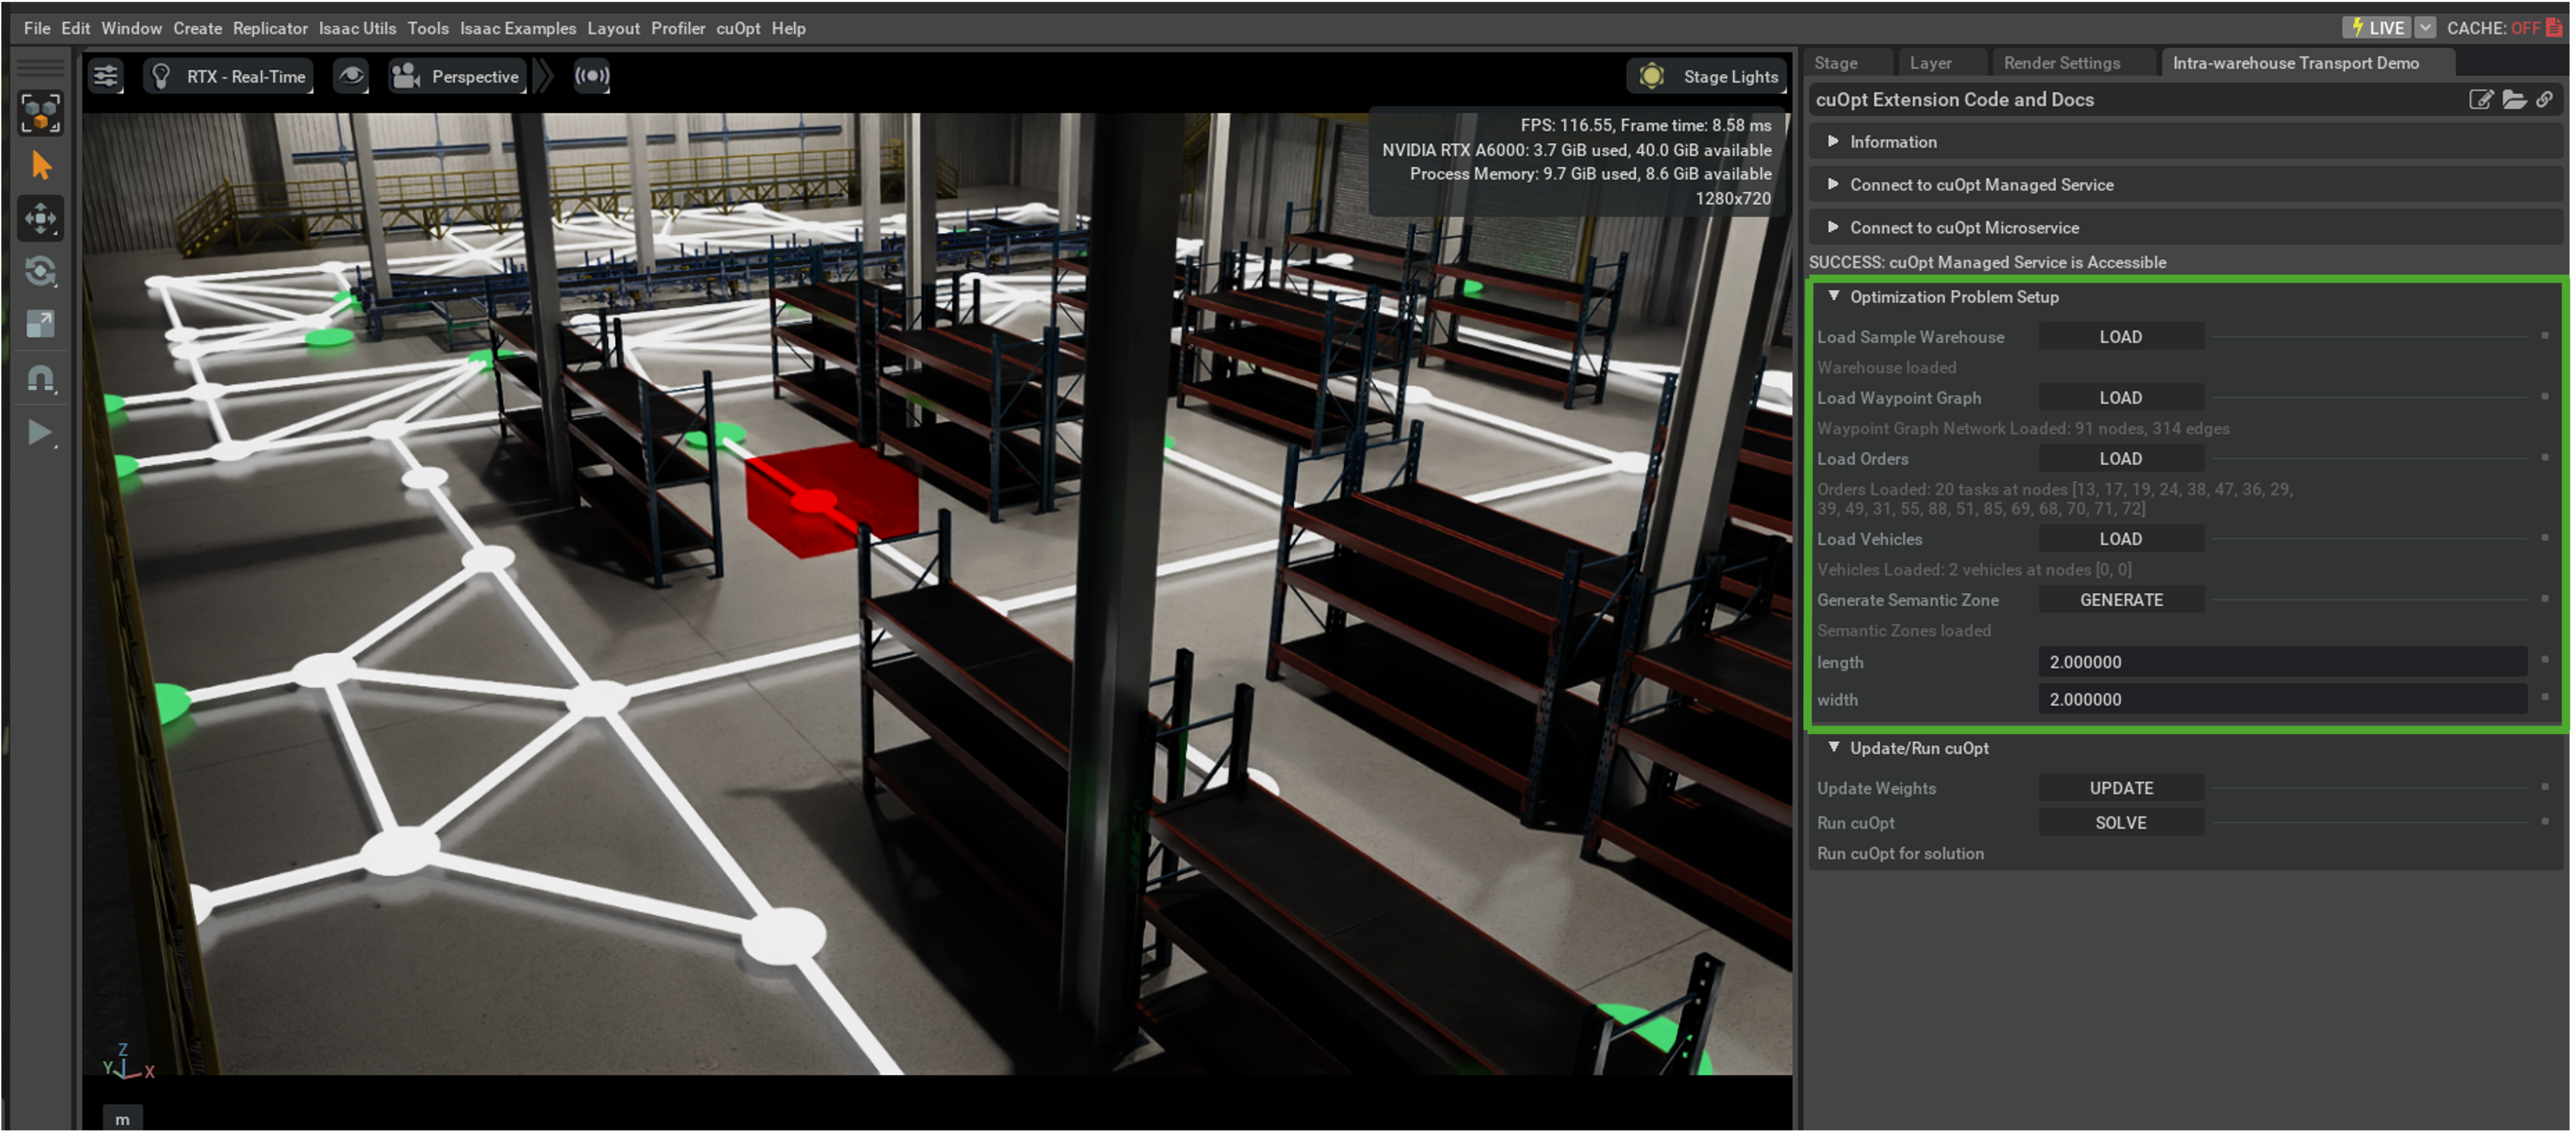Select the arrow selection tool
2576x1132 pixels.
41,165
